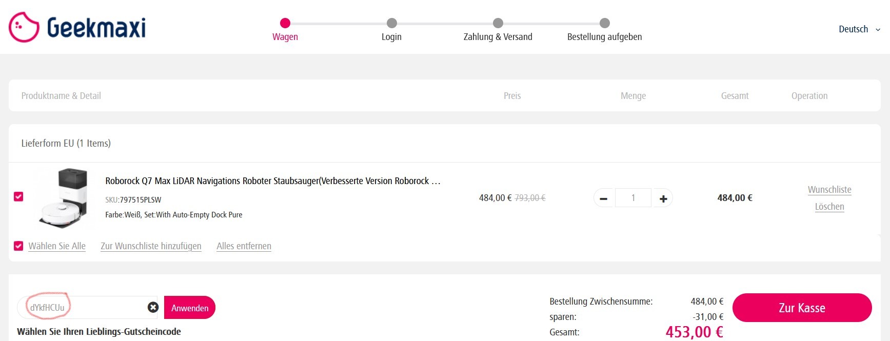Open the Geekmaxi logo homepage link
This screenshot has height=341, width=890.
[77, 27]
